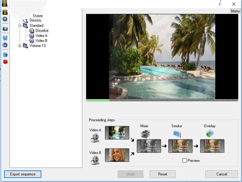Click the Cancel button
242x182 pixels.
click(221, 174)
